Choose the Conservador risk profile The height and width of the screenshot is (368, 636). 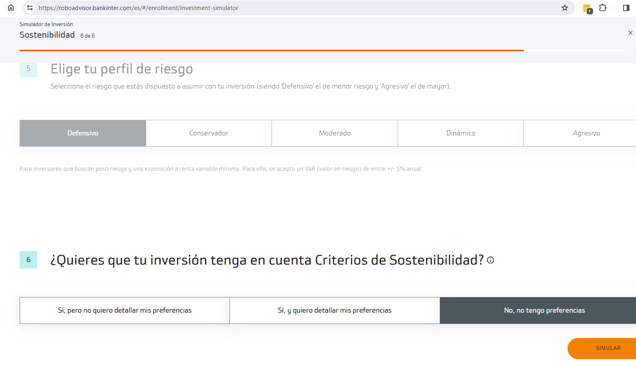[x=209, y=133]
